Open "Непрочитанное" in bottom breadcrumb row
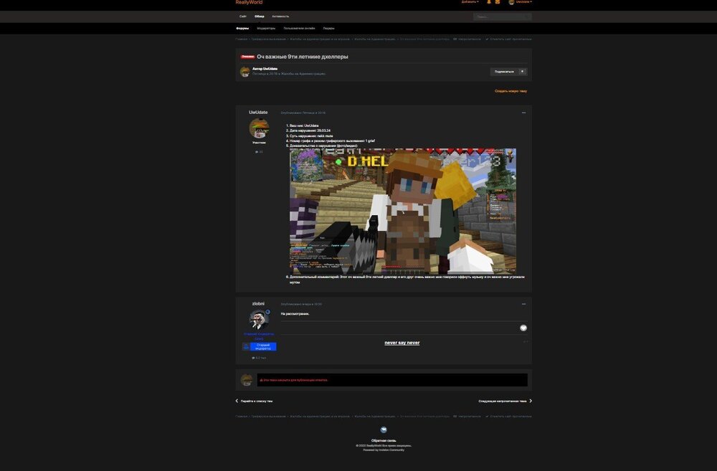Viewport: 717px width, 471px height. [467, 417]
